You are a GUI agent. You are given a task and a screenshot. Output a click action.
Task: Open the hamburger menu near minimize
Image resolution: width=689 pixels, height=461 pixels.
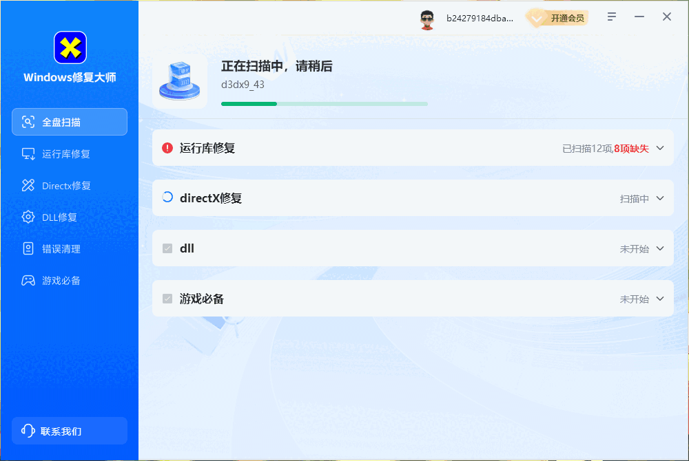click(611, 17)
